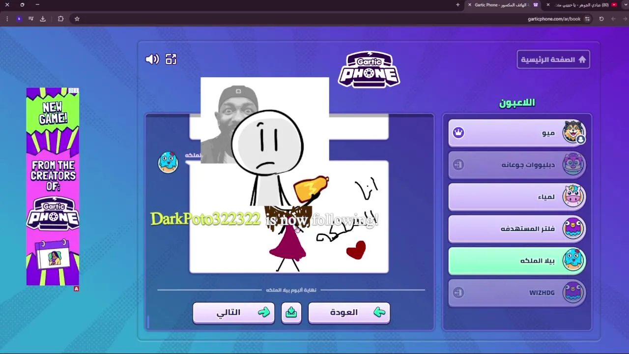
Task: Open the Gartic Phone logo
Action: tap(369, 70)
